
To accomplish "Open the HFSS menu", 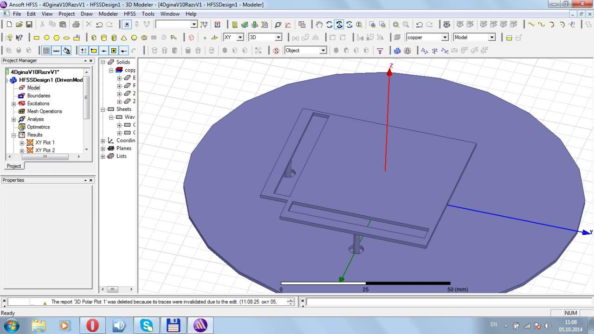I will 129,14.
